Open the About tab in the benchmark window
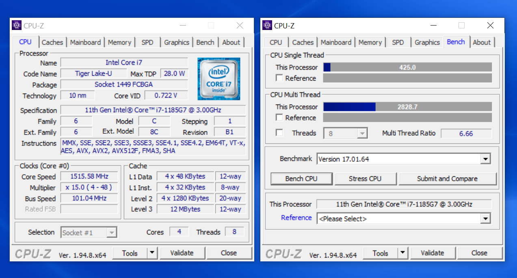Image resolution: width=517 pixels, height=278 pixels. pyautogui.click(x=482, y=43)
